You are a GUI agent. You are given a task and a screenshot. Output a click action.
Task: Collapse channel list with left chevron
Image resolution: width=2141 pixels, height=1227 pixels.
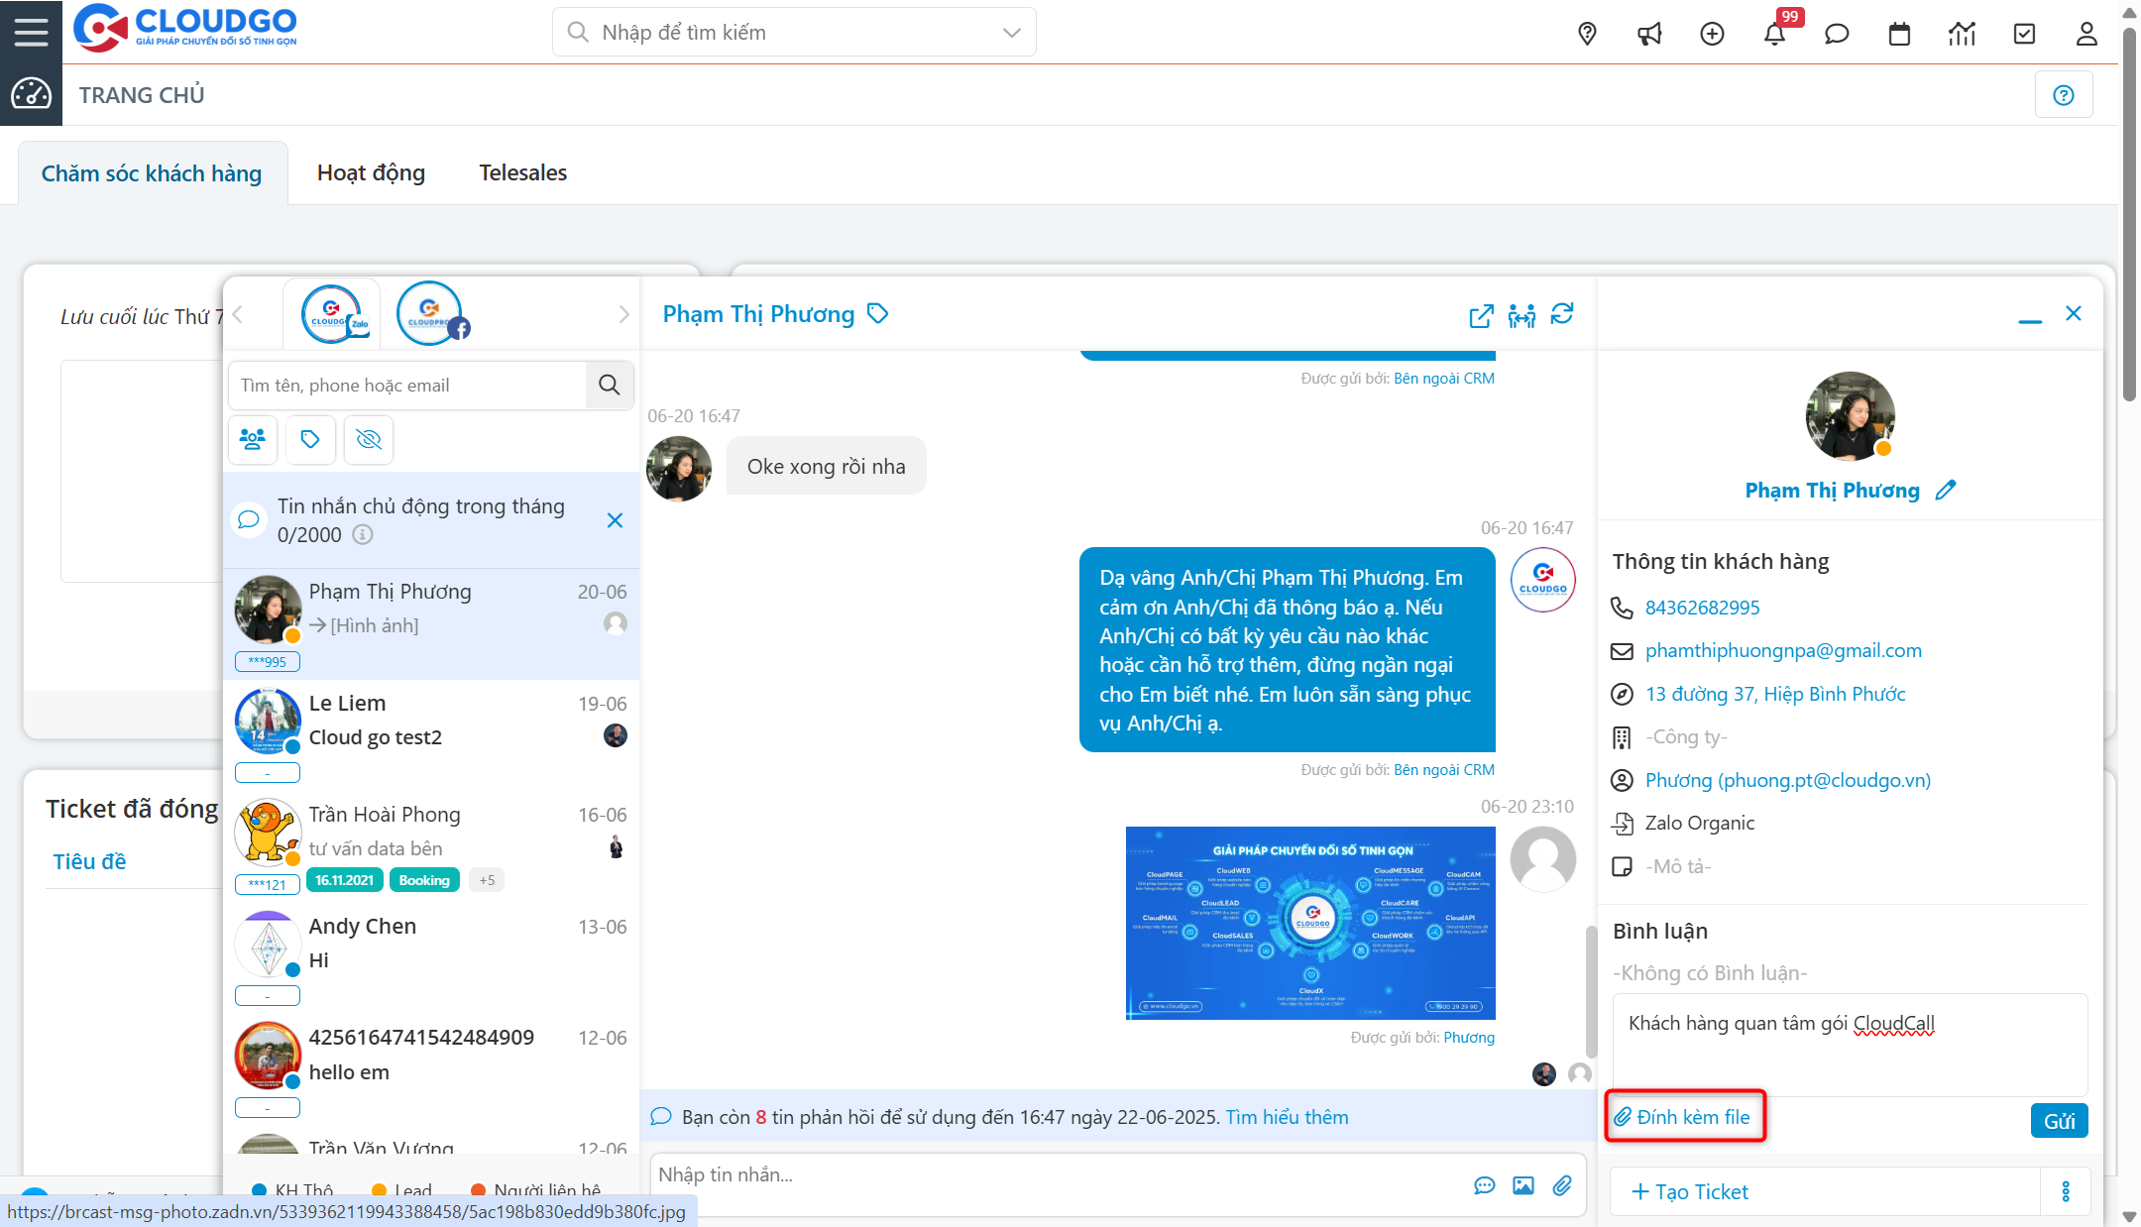click(238, 313)
